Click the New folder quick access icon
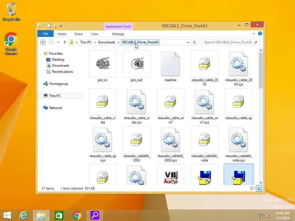 (x=56, y=26)
